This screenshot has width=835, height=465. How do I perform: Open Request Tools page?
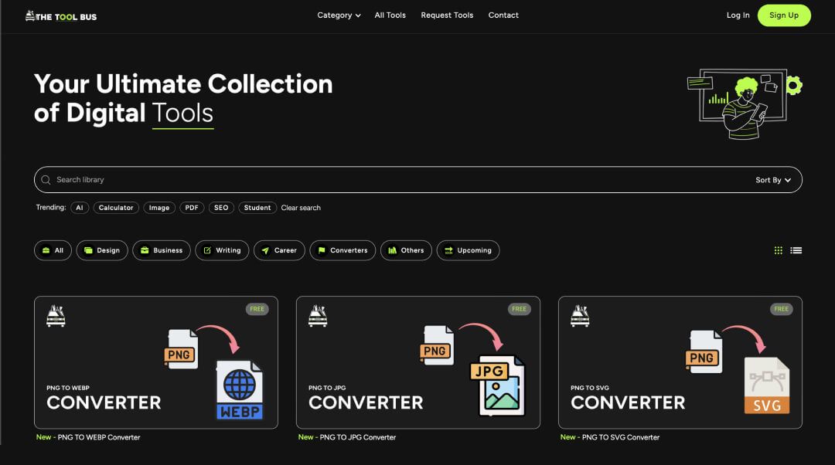(447, 15)
